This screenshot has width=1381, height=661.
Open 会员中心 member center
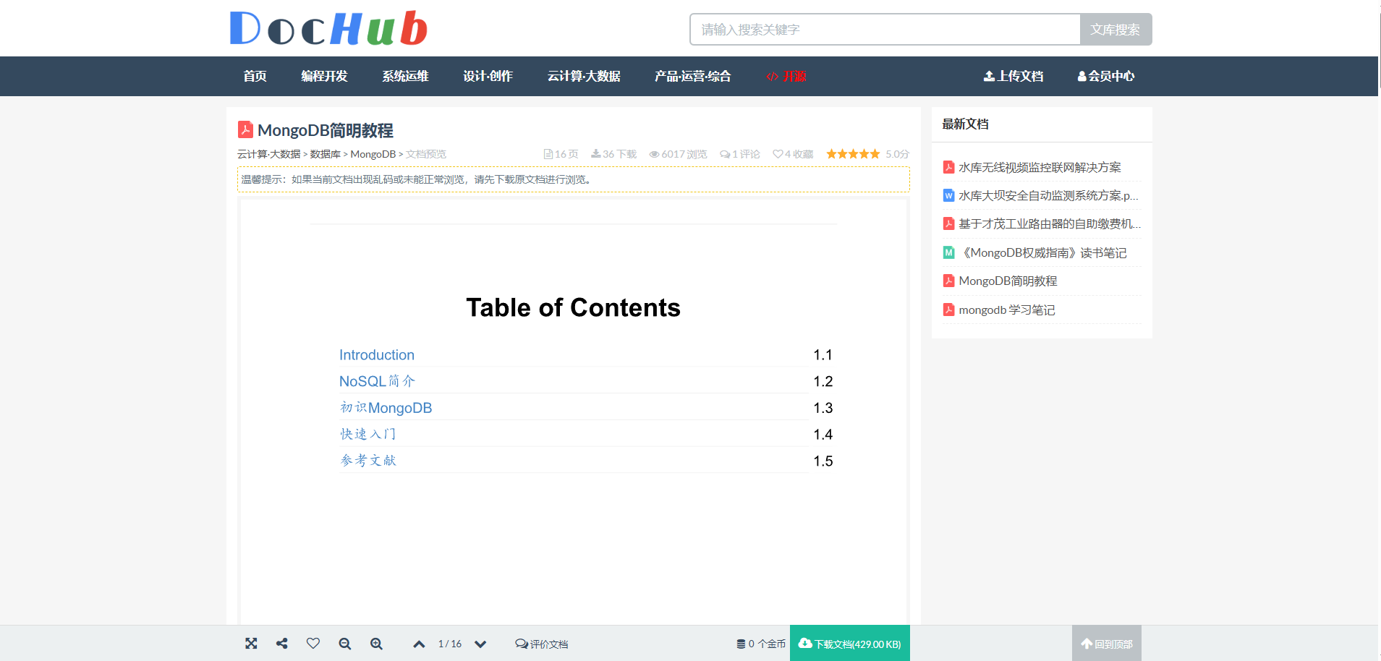click(1105, 77)
